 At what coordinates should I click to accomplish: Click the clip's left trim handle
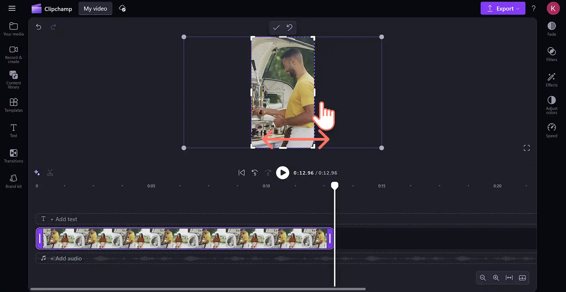point(40,238)
